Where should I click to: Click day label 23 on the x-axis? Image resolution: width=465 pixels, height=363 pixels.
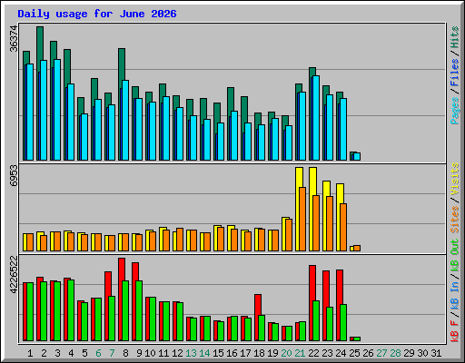tap(327, 353)
